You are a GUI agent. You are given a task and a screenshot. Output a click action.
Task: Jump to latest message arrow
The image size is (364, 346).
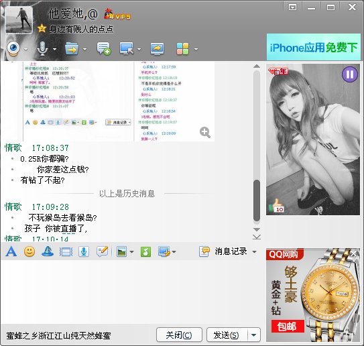coord(257,237)
